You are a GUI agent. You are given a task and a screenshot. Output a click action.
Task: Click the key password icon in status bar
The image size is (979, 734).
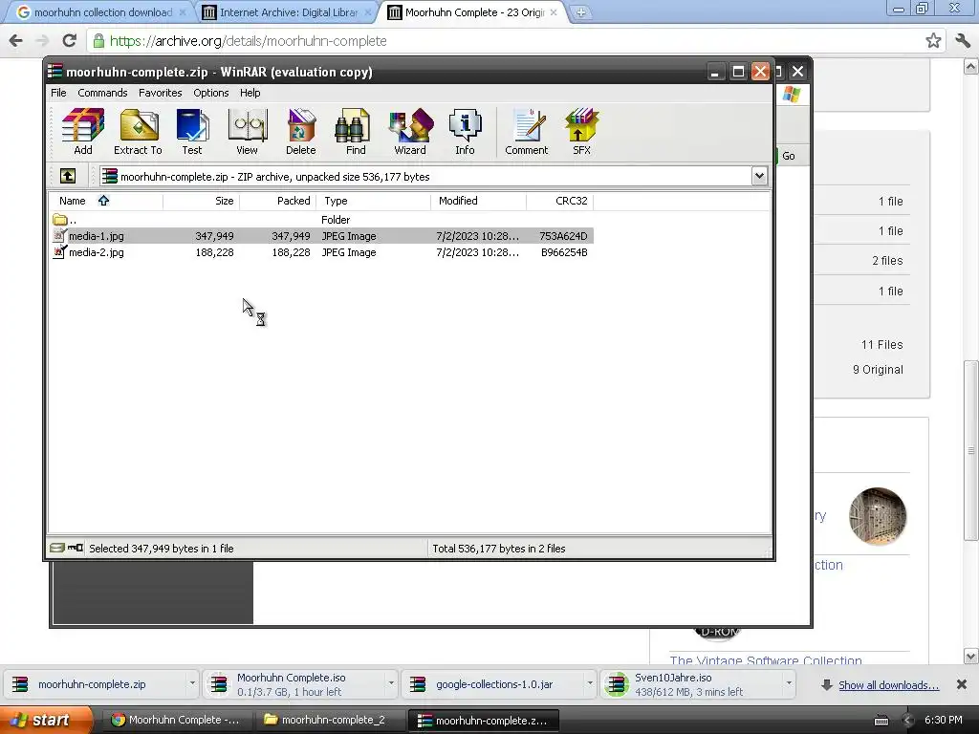point(75,548)
